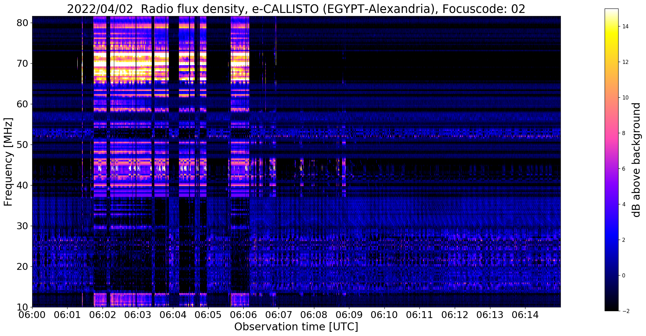Viewport: 646px width, 336px height.
Task: Click the 06:02 time tick label
Action: tap(103, 315)
